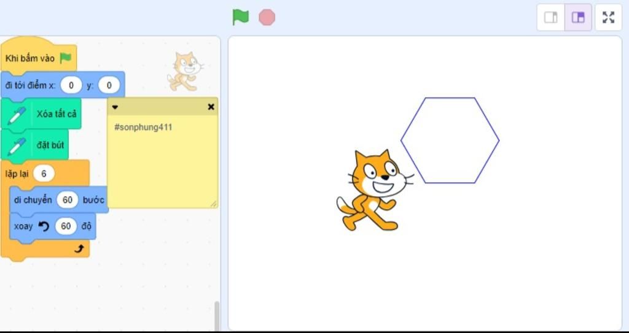Click the loop arrow at repeat block bottom
The height and width of the screenshot is (333, 629).
coord(79,249)
